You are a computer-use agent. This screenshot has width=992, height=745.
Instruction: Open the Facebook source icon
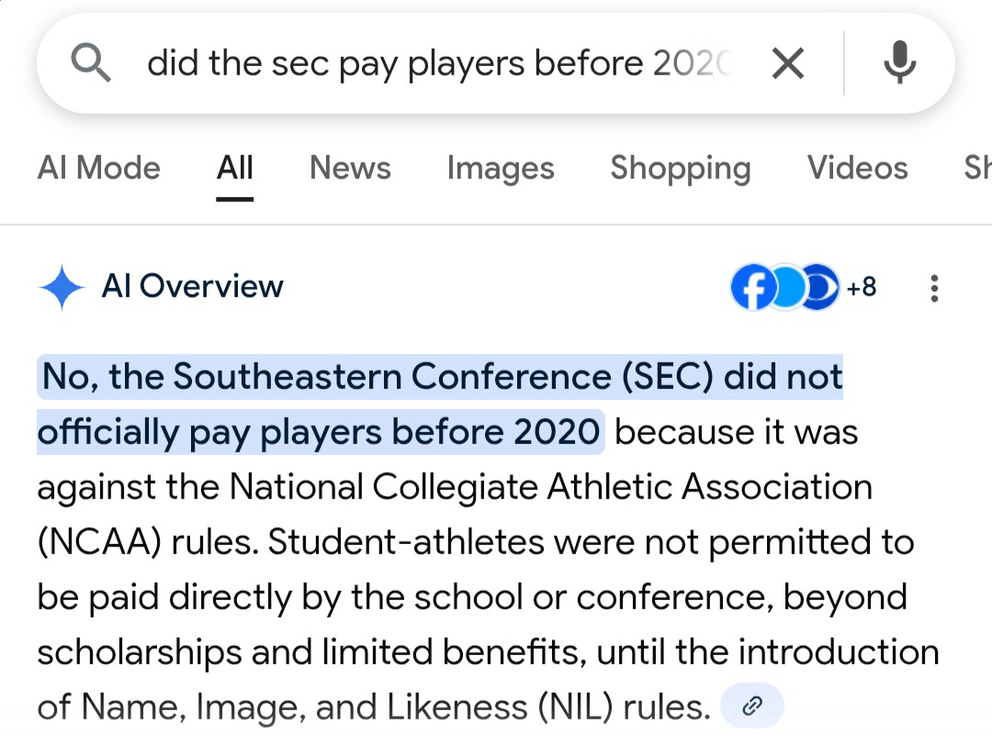[750, 287]
